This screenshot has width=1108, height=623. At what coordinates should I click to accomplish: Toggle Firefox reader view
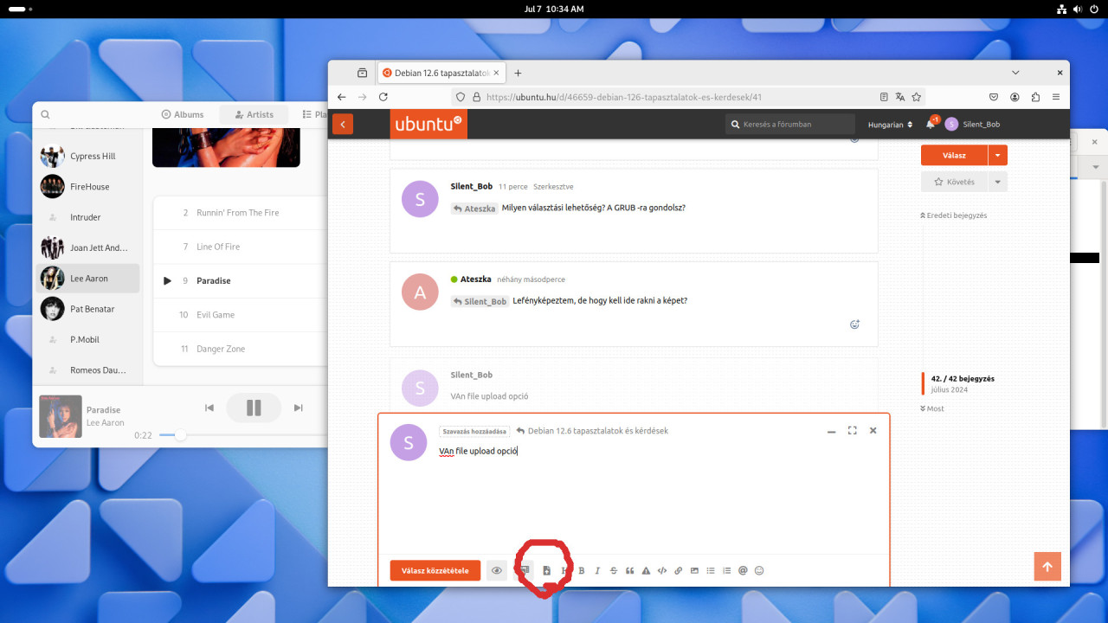[x=884, y=97]
